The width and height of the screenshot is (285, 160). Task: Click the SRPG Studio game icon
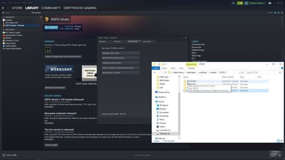click(47, 19)
